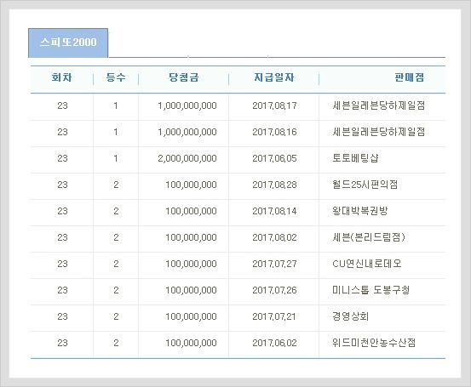The width and height of the screenshot is (471, 387).
Task: Click store name 미니스톱 도봉구청
Action: (371, 290)
